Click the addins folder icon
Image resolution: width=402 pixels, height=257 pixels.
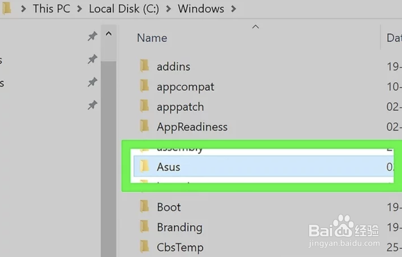pos(144,66)
